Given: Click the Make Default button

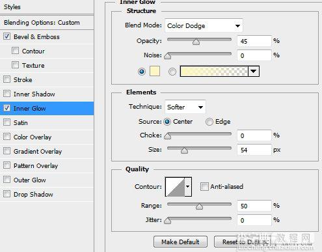Looking at the screenshot, I should [x=180, y=242].
